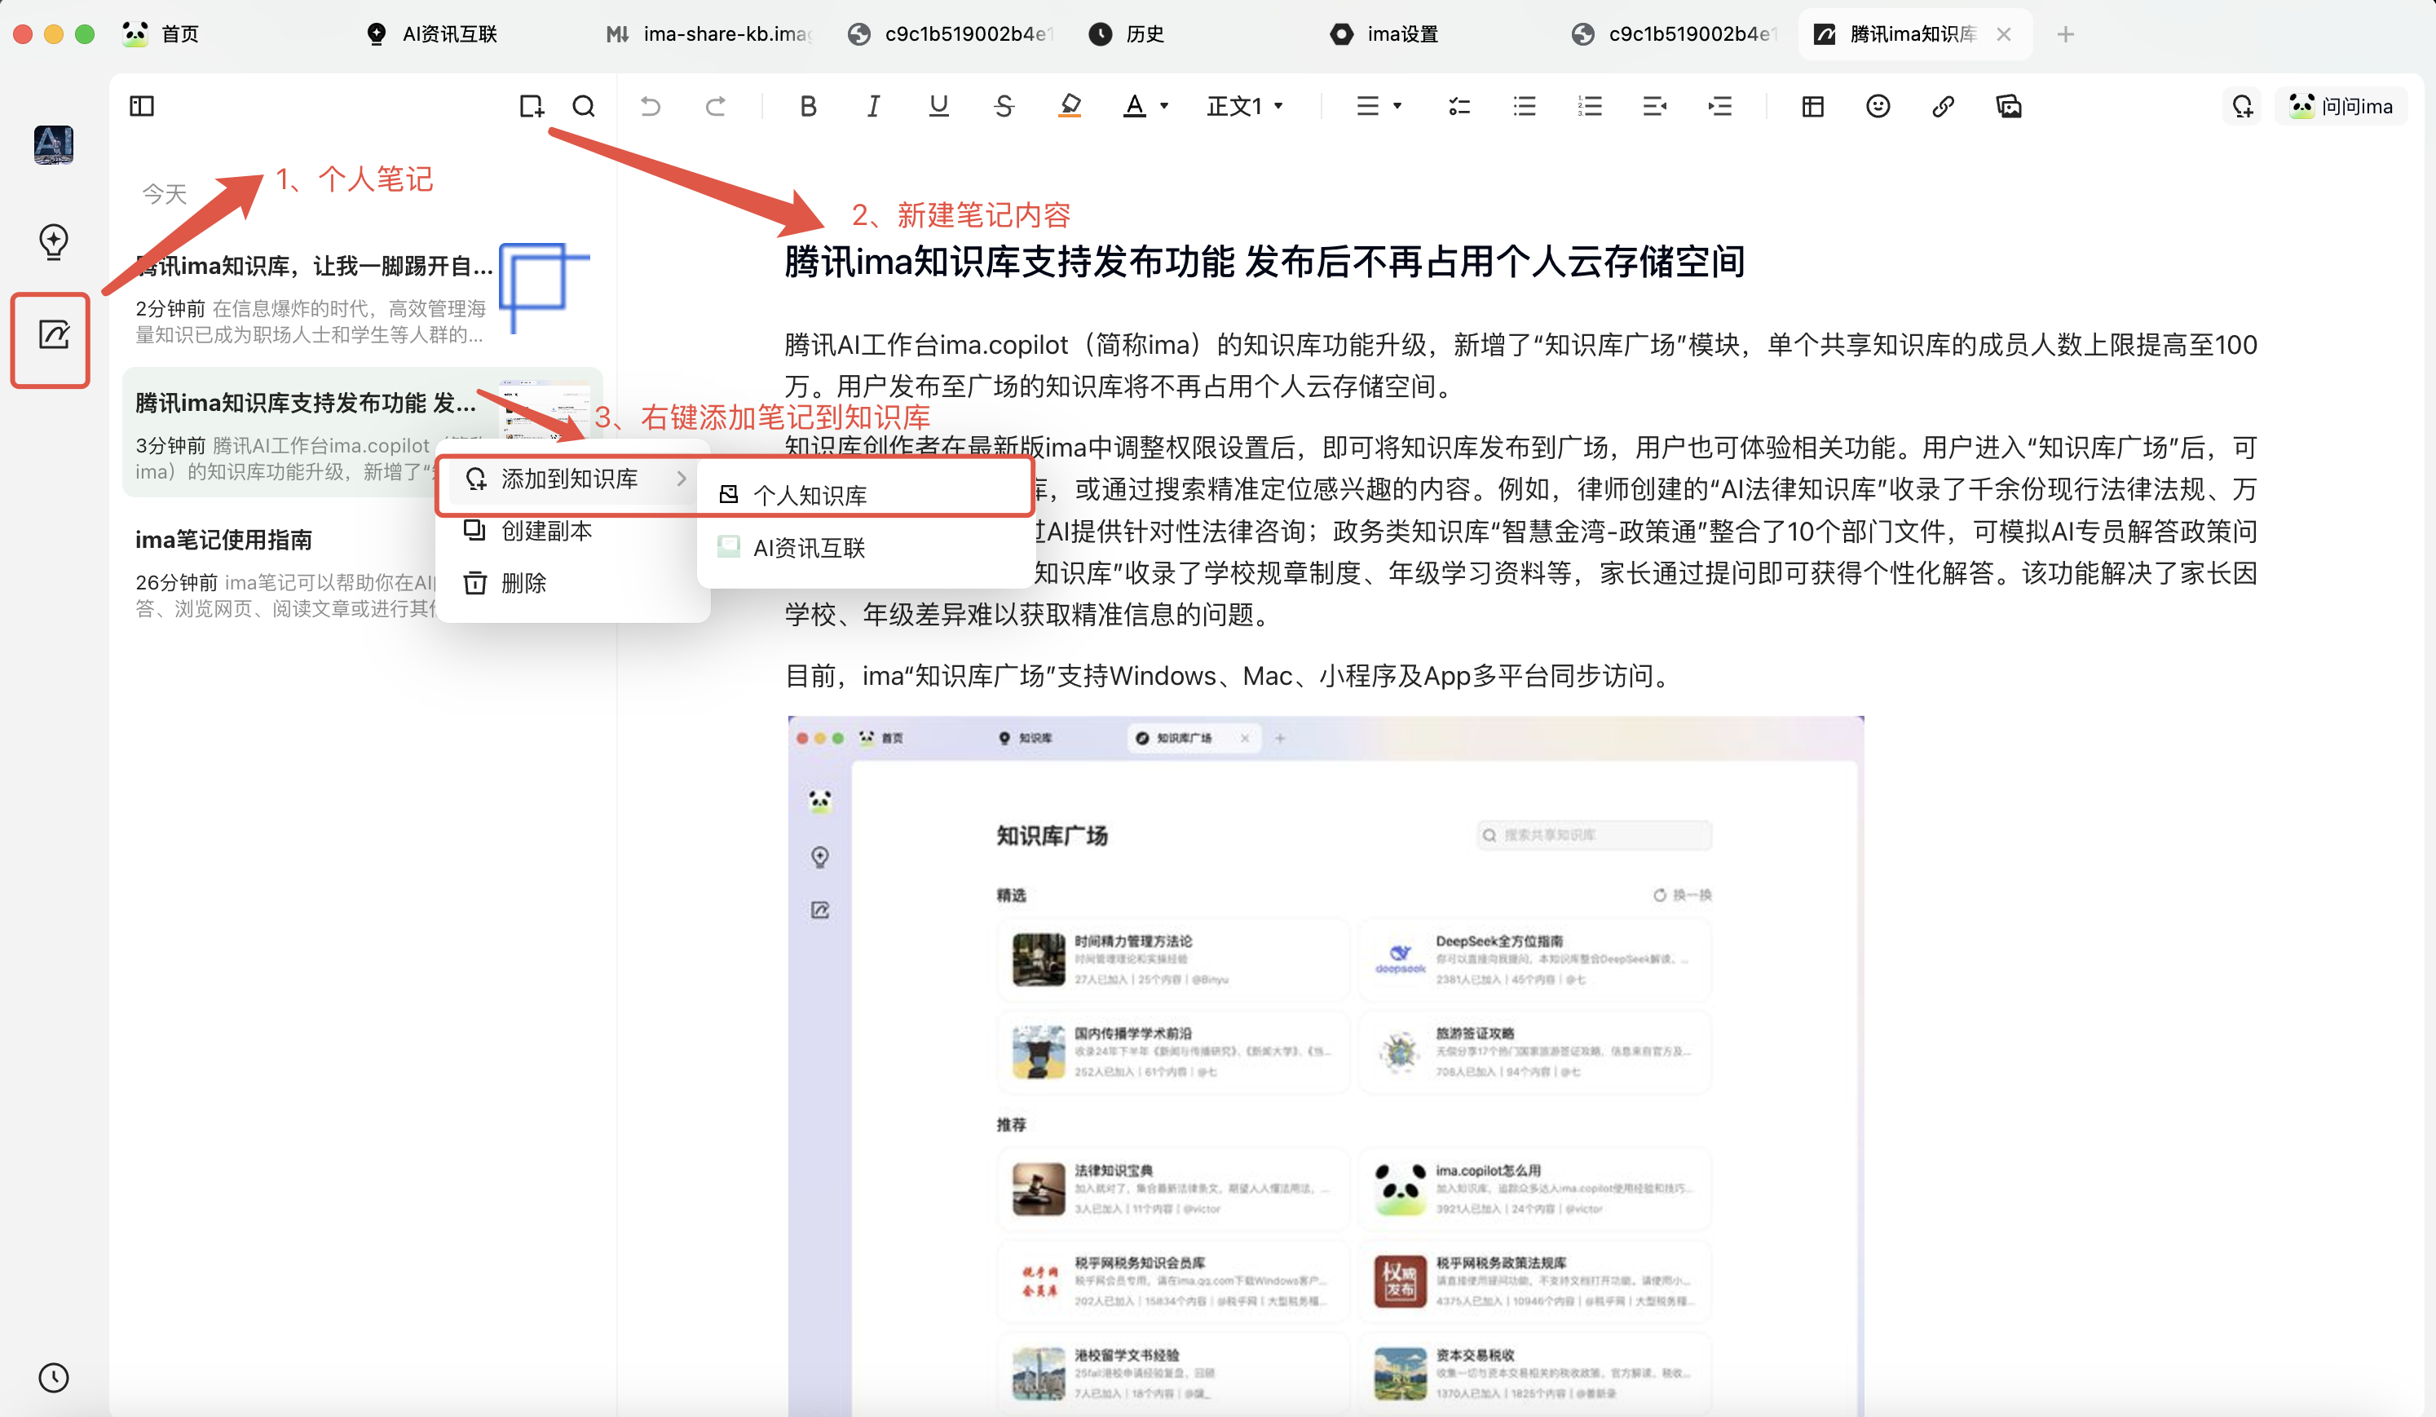The height and width of the screenshot is (1417, 2436).
Task: Switch to the 历史 tab
Action: pos(1126,33)
